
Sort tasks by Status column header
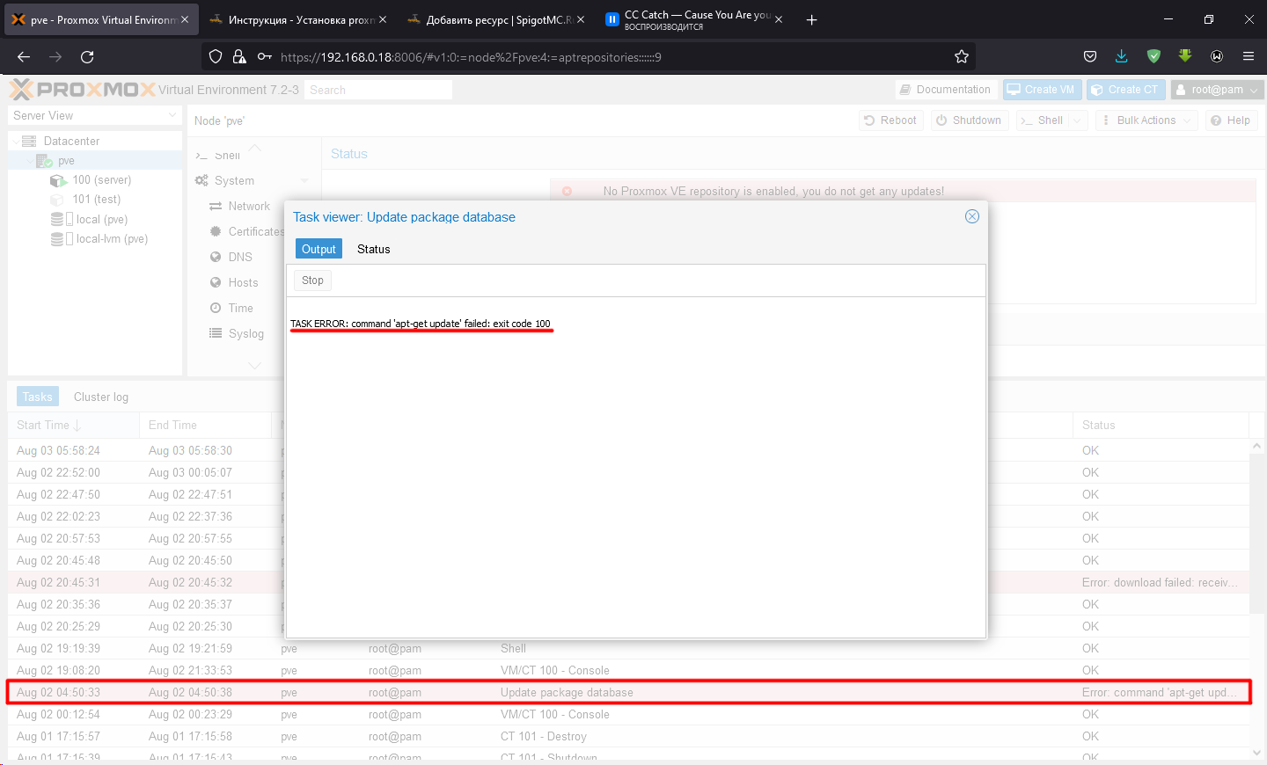[1161, 425]
